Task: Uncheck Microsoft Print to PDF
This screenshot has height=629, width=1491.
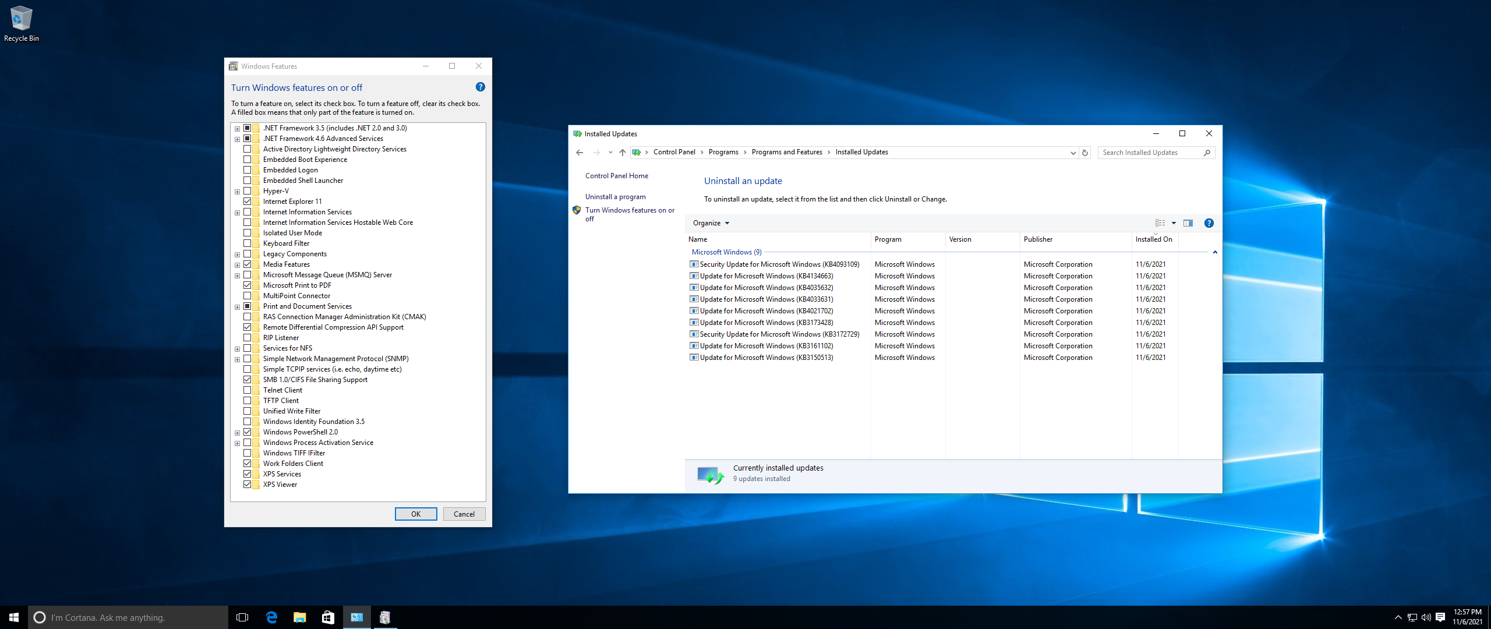Action: 248,285
